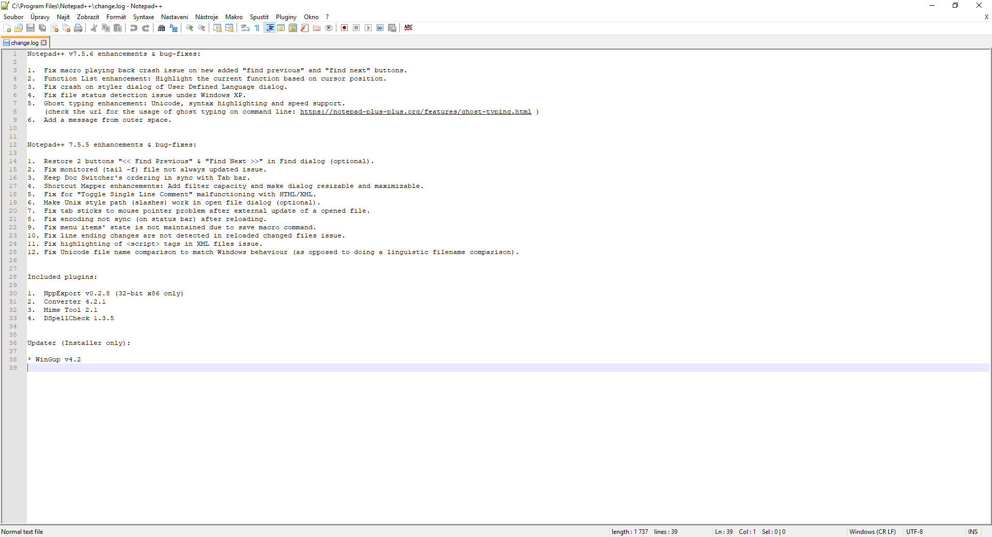Open the Nastavení menu

[x=175, y=17]
